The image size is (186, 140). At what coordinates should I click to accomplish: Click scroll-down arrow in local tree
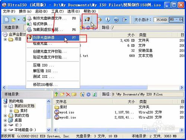(49, 130)
